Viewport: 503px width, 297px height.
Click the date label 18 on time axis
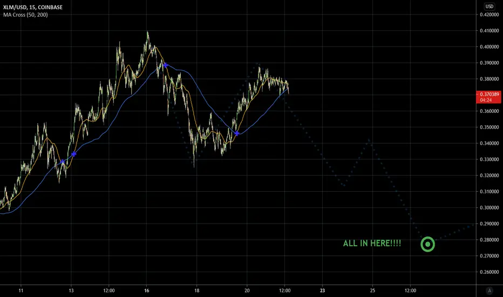coord(196,291)
